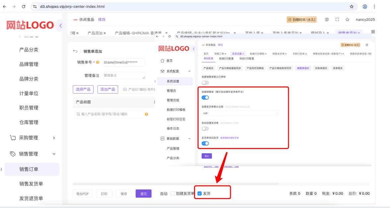Image resolution: width=390 pixels, height=208 pixels.
Task: Click the camera icon in 产品ID field
Action: coord(125,89)
